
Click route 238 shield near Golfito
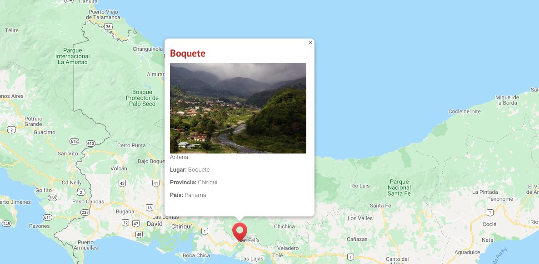52,198
